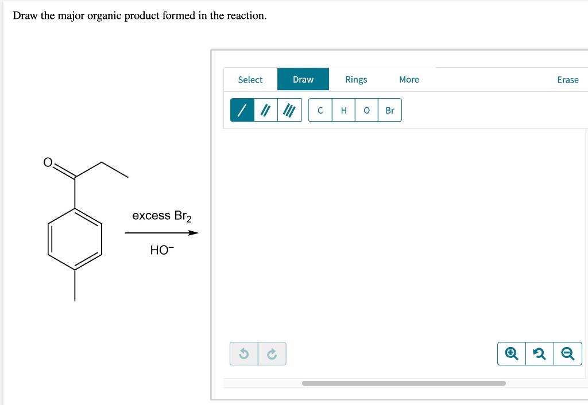Open the More tab

[x=409, y=79]
